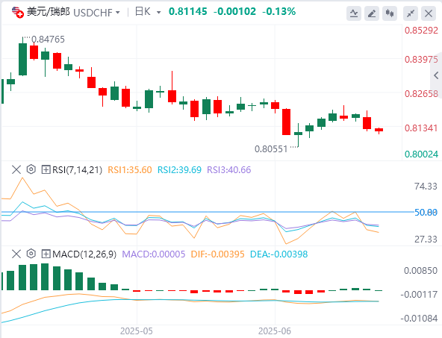The width and height of the screenshot is (442, 338).
Task: Select the 2025-06 date axis label
Action: click(275, 331)
